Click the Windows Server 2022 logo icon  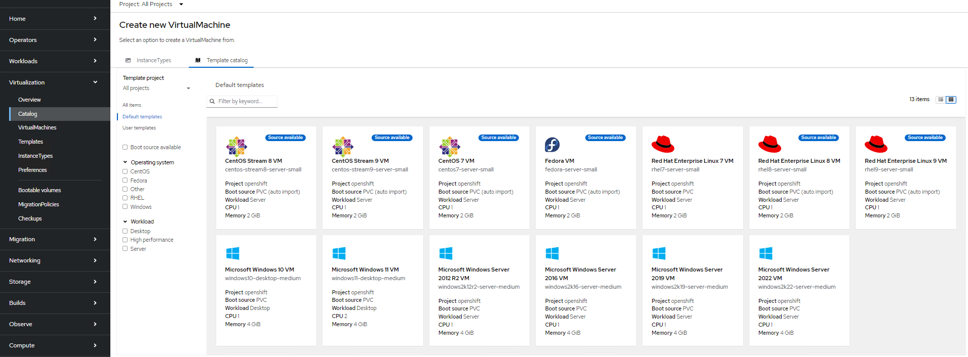tap(766, 253)
